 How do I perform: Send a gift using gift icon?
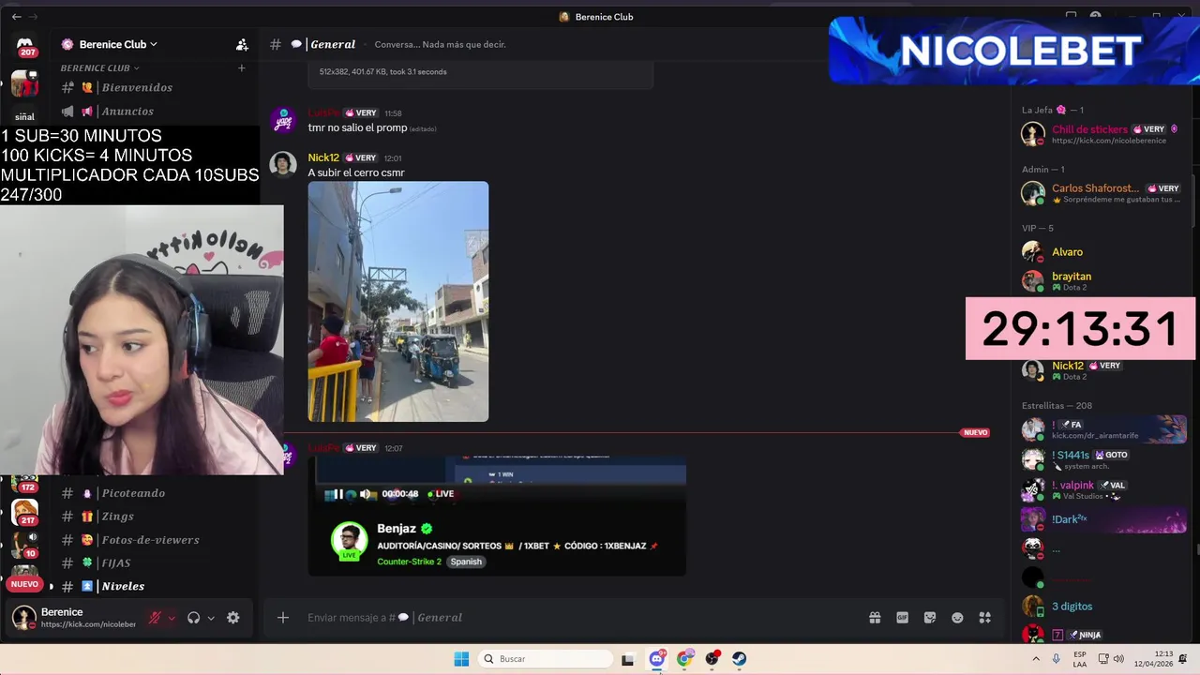click(x=875, y=617)
